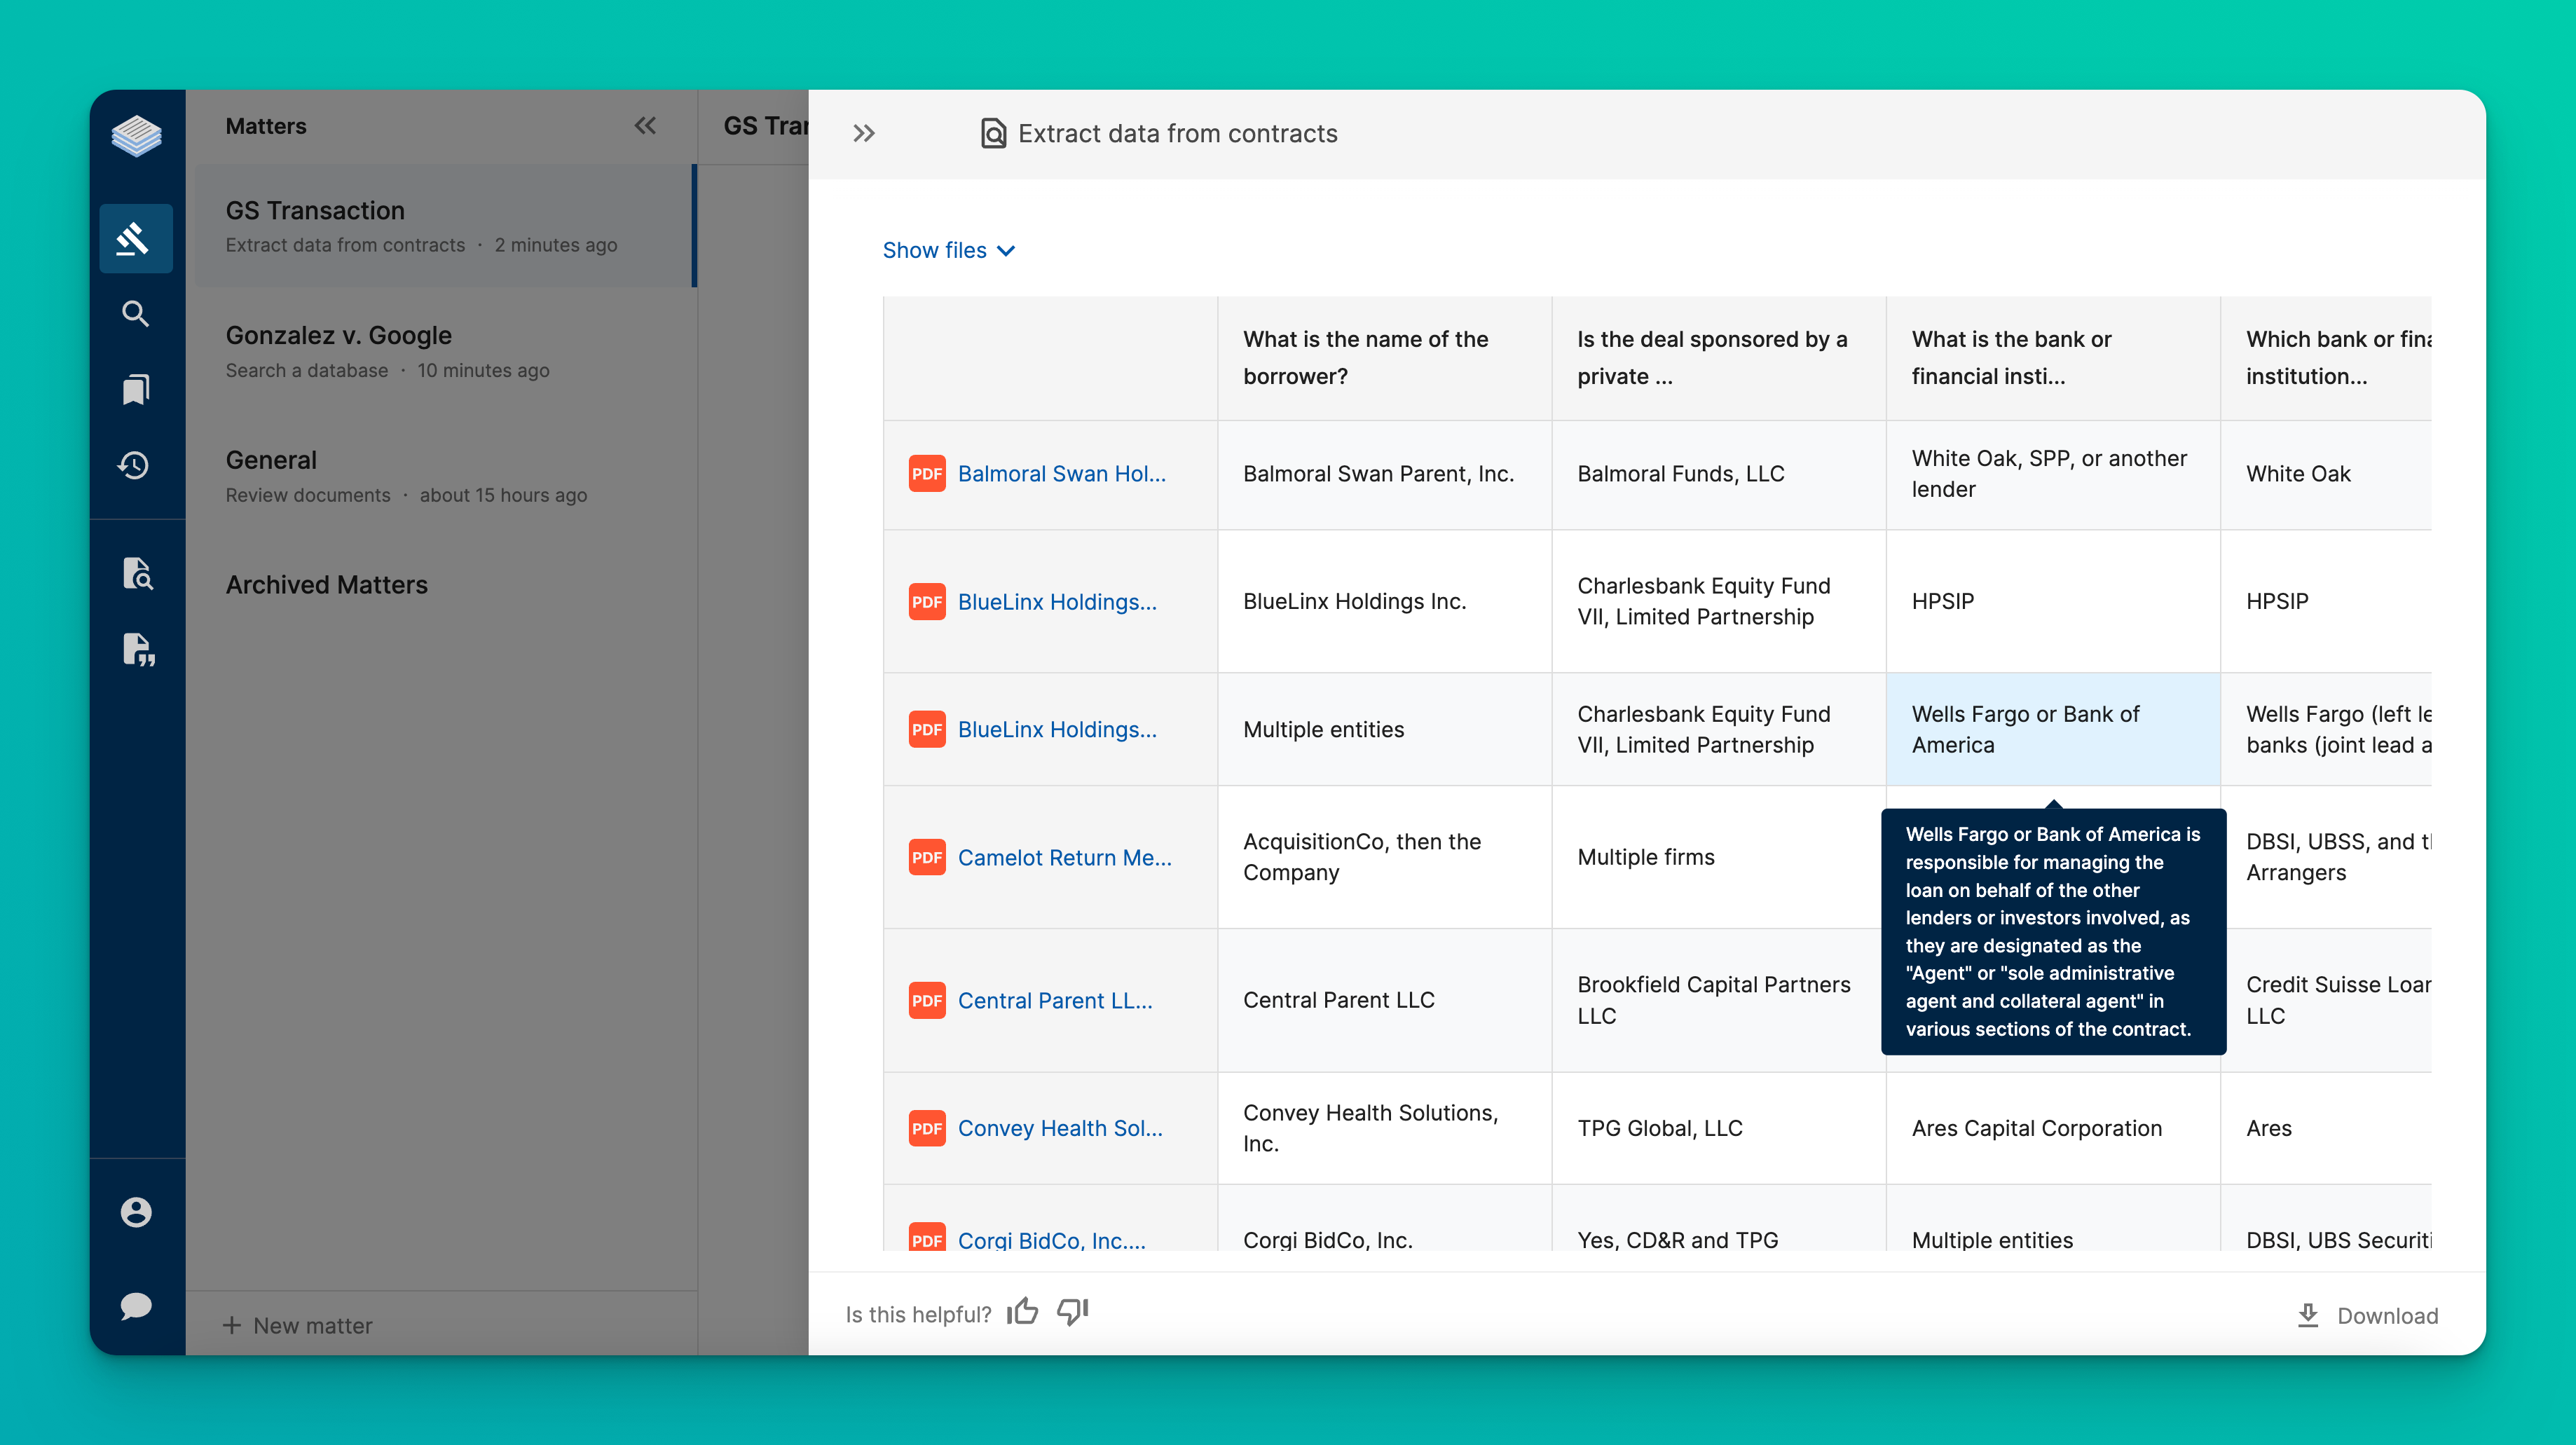This screenshot has width=2576, height=1445.
Task: Click the search magnifier sidebar icon
Action: (x=135, y=314)
